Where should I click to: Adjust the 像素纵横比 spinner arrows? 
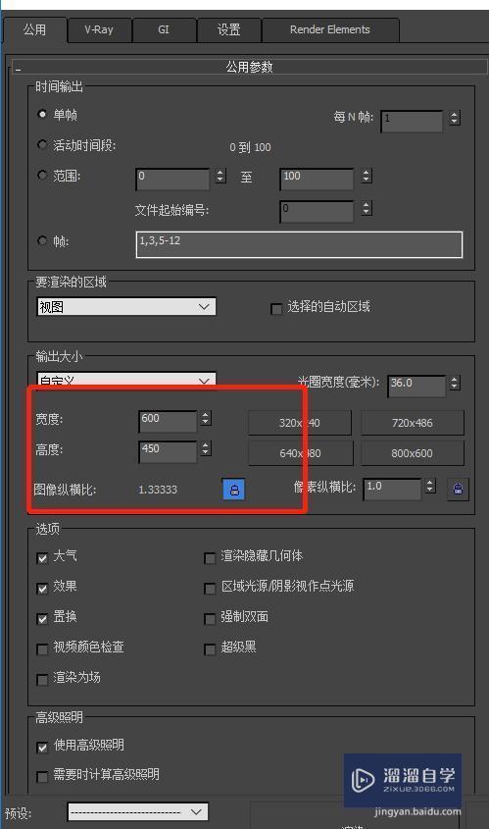point(430,486)
